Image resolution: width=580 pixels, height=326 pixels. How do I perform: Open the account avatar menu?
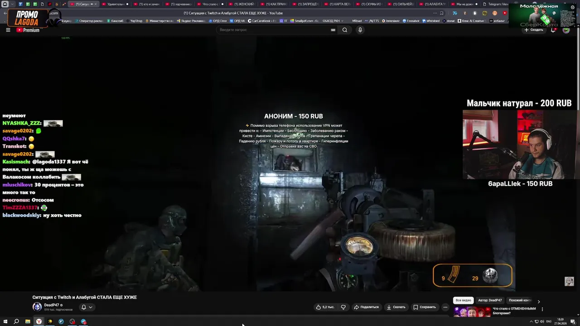point(566,30)
